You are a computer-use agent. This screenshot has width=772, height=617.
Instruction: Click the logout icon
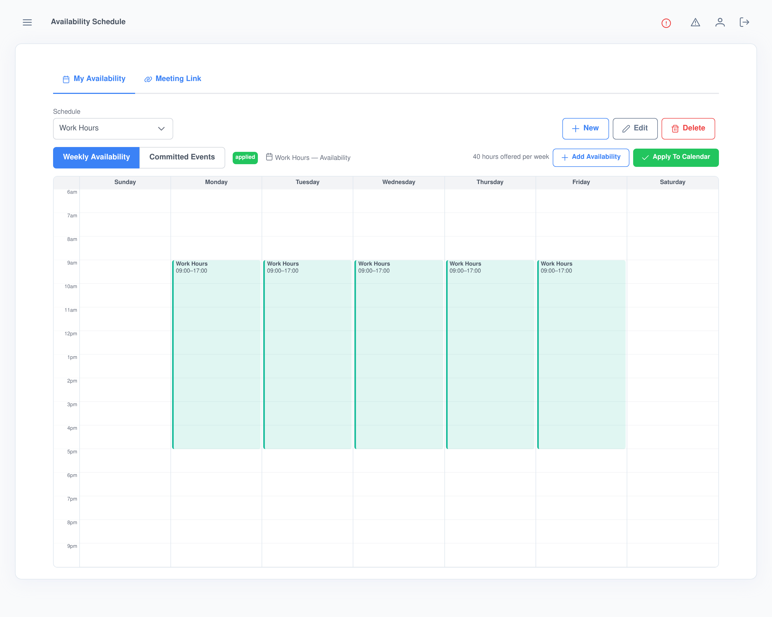[x=744, y=22]
